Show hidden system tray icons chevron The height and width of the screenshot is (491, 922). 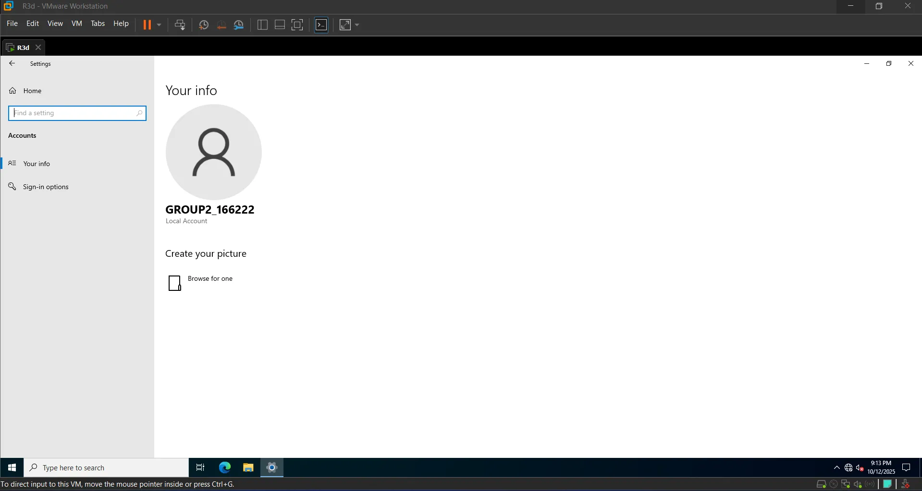[837, 468]
